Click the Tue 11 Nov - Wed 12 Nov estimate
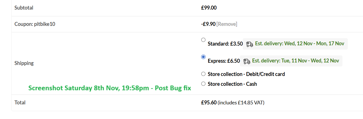Screen dimensions: 363x119 [295, 61]
